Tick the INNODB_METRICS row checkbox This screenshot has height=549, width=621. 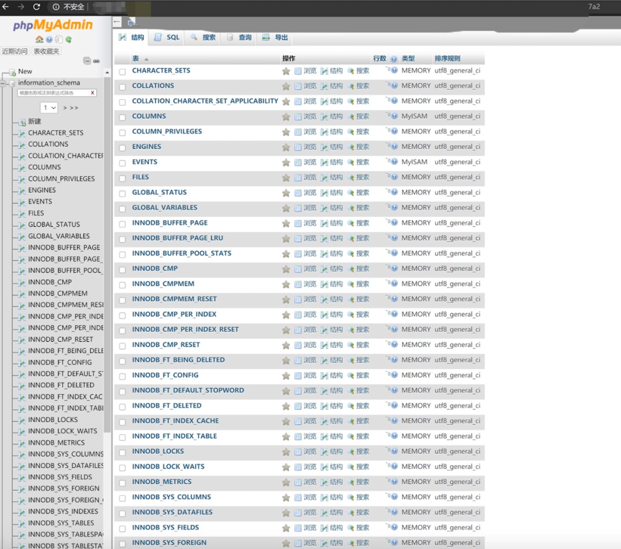pyautogui.click(x=122, y=482)
